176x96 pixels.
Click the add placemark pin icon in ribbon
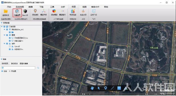click(x=35, y=11)
